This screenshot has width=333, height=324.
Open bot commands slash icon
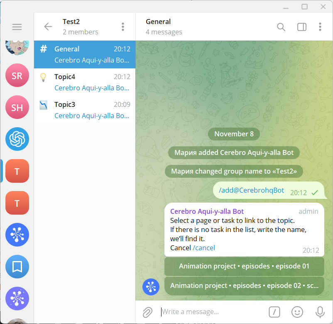pos(274,312)
